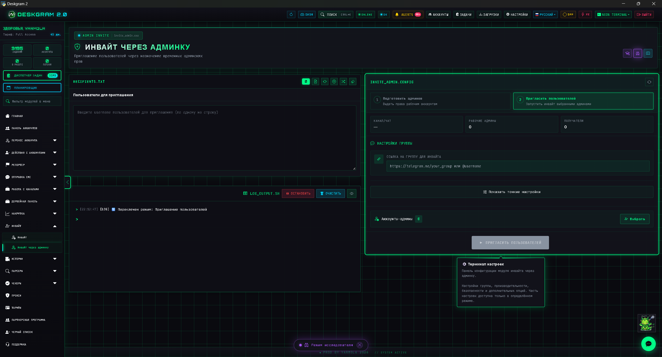The image size is (662, 357).
Task: Click the binoculars explorer mode icon
Action: coord(637,53)
